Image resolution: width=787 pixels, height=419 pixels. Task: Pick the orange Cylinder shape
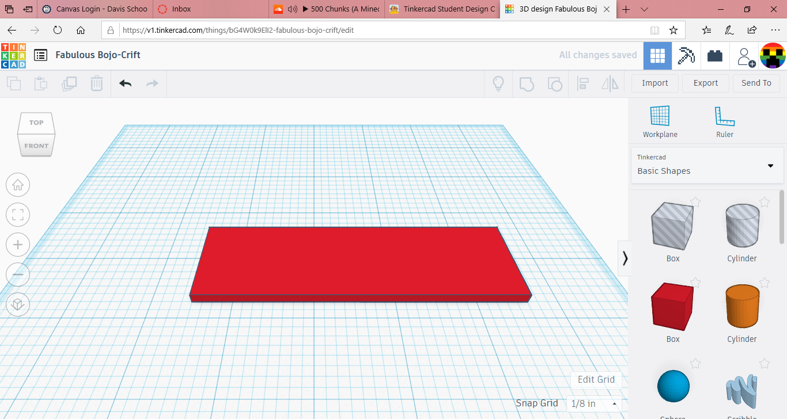pyautogui.click(x=742, y=306)
